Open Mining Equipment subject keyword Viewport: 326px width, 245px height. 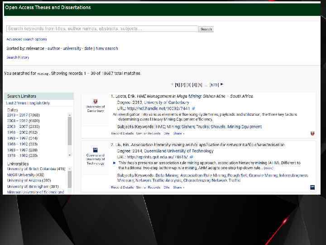point(244,127)
